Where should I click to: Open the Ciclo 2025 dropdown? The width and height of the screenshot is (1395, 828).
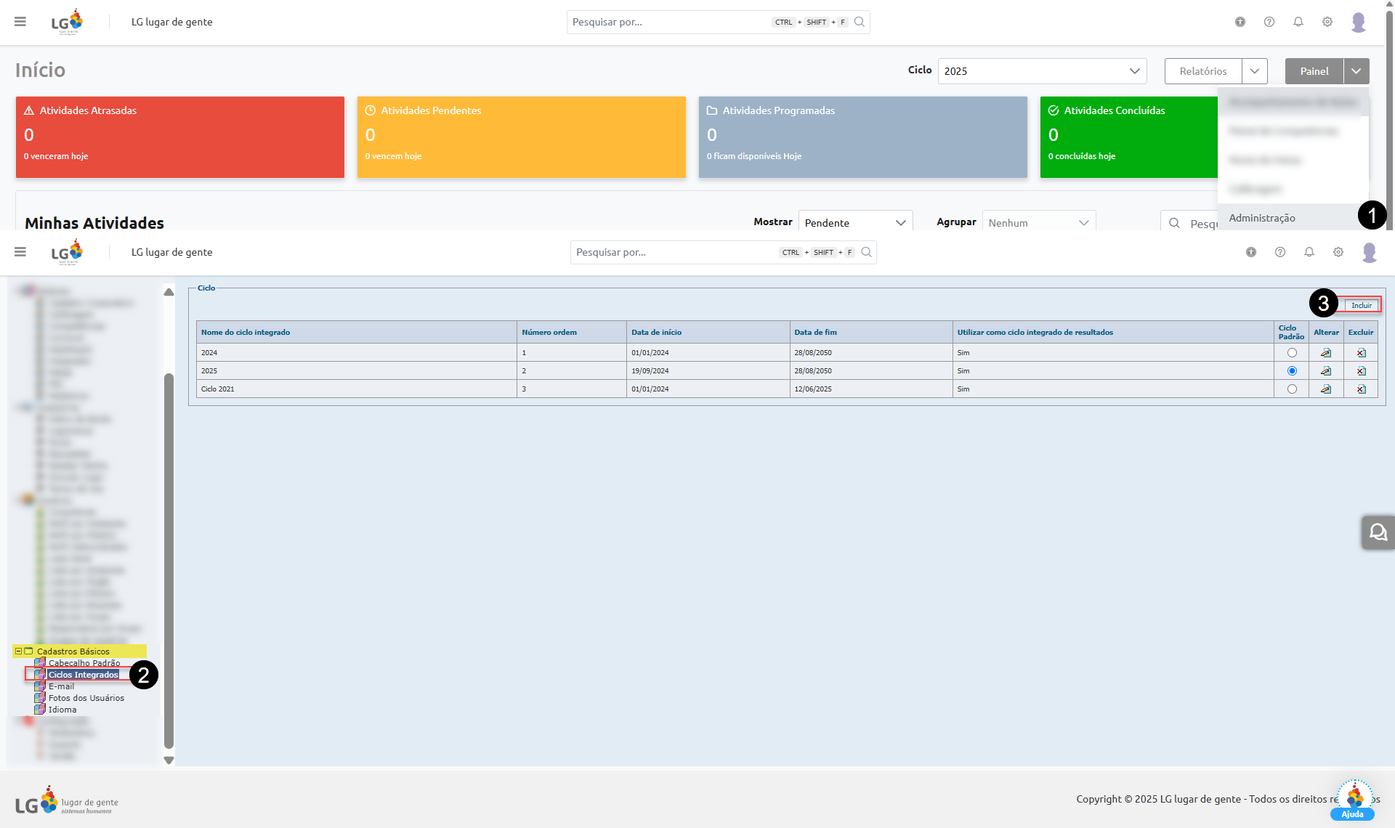[1042, 70]
